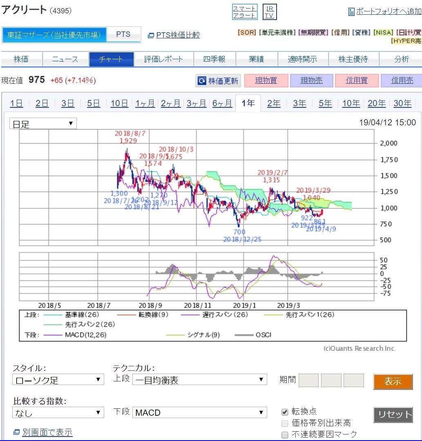
Task: Click the portfolio add icon
Action: click(351, 12)
